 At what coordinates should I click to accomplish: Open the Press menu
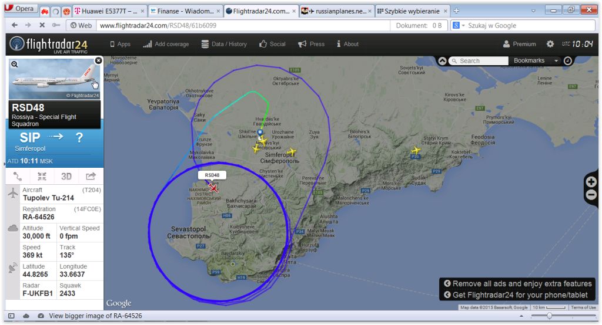point(312,44)
